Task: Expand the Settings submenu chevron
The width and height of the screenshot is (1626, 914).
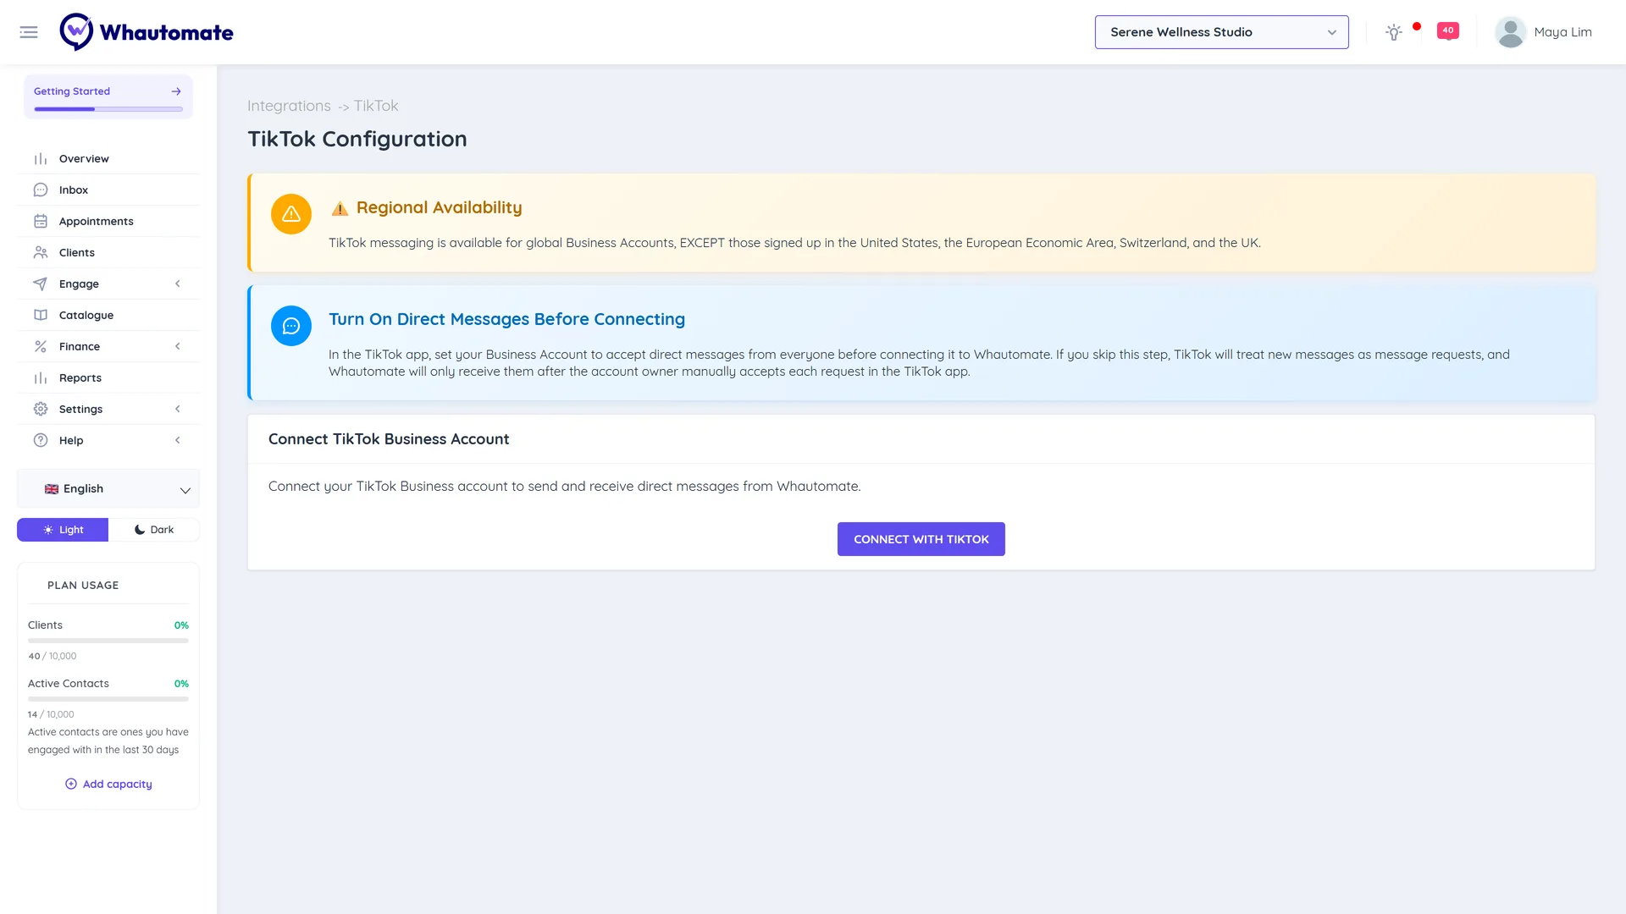Action: [x=178, y=410]
